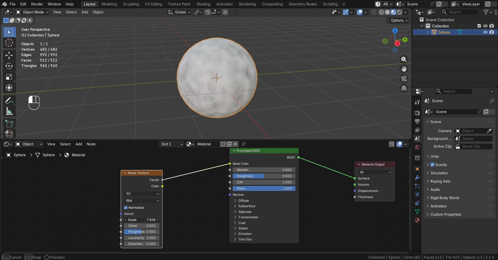This screenshot has height=260, width=498.
Task: Click the Noise Texture Scale value field
Action: click(x=142, y=220)
